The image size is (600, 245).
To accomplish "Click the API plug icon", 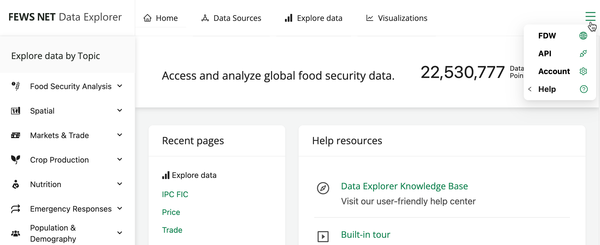I will pos(583,53).
